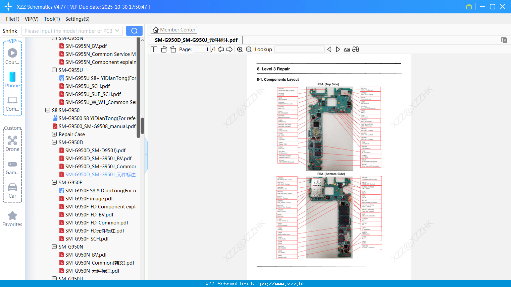
Task: Collapse the SM-G950F tree node
Action: 54,182
